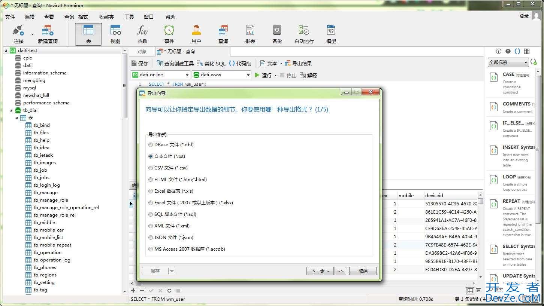This screenshot has height=306, width=544.
Task: Collapse the 表 tables node
Action: (x=16, y=118)
